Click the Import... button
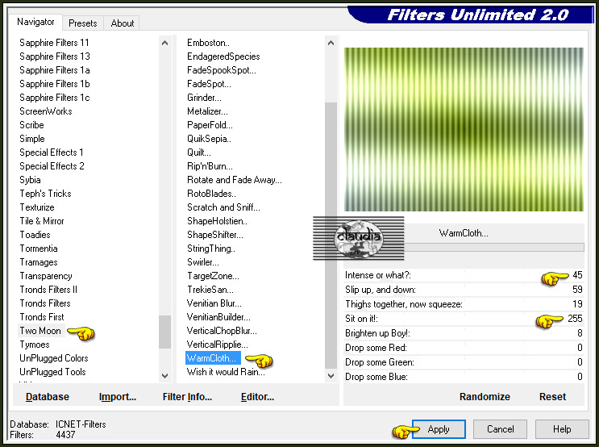The image size is (599, 447). coord(117,397)
